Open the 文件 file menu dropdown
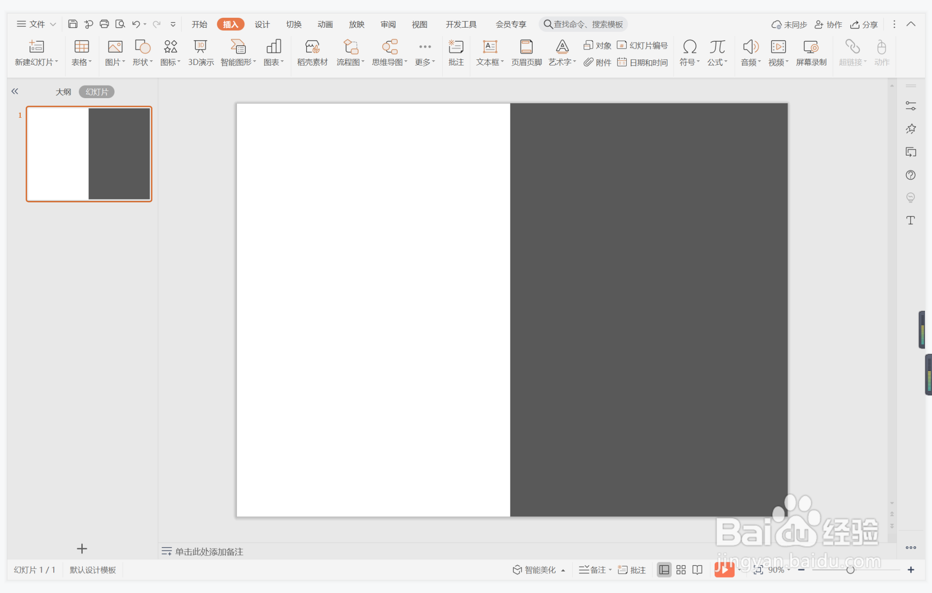The height and width of the screenshot is (593, 932). click(x=36, y=24)
